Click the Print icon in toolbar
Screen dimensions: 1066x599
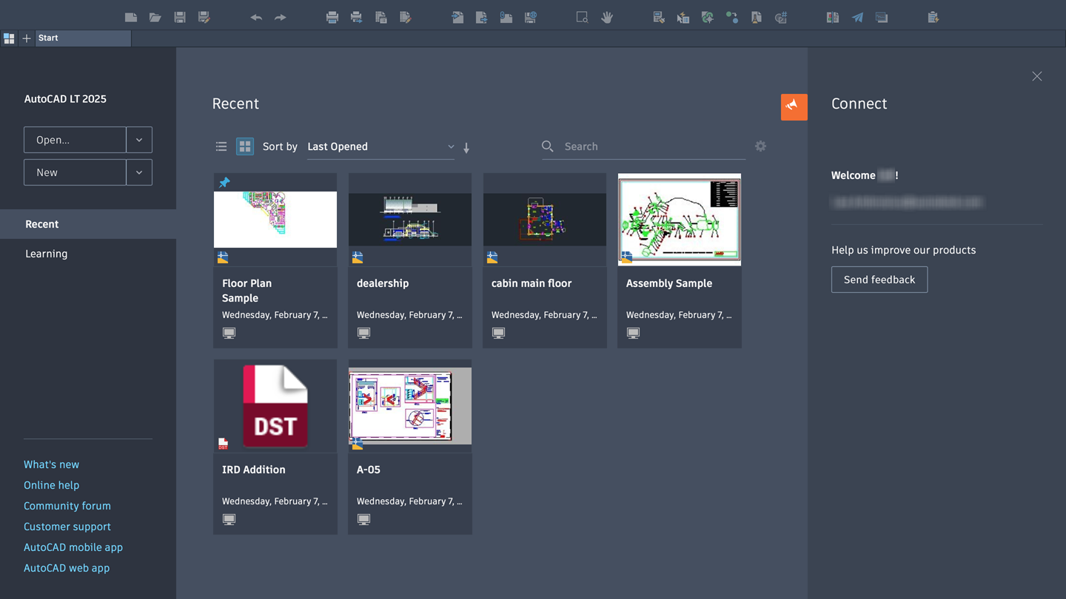pos(332,17)
